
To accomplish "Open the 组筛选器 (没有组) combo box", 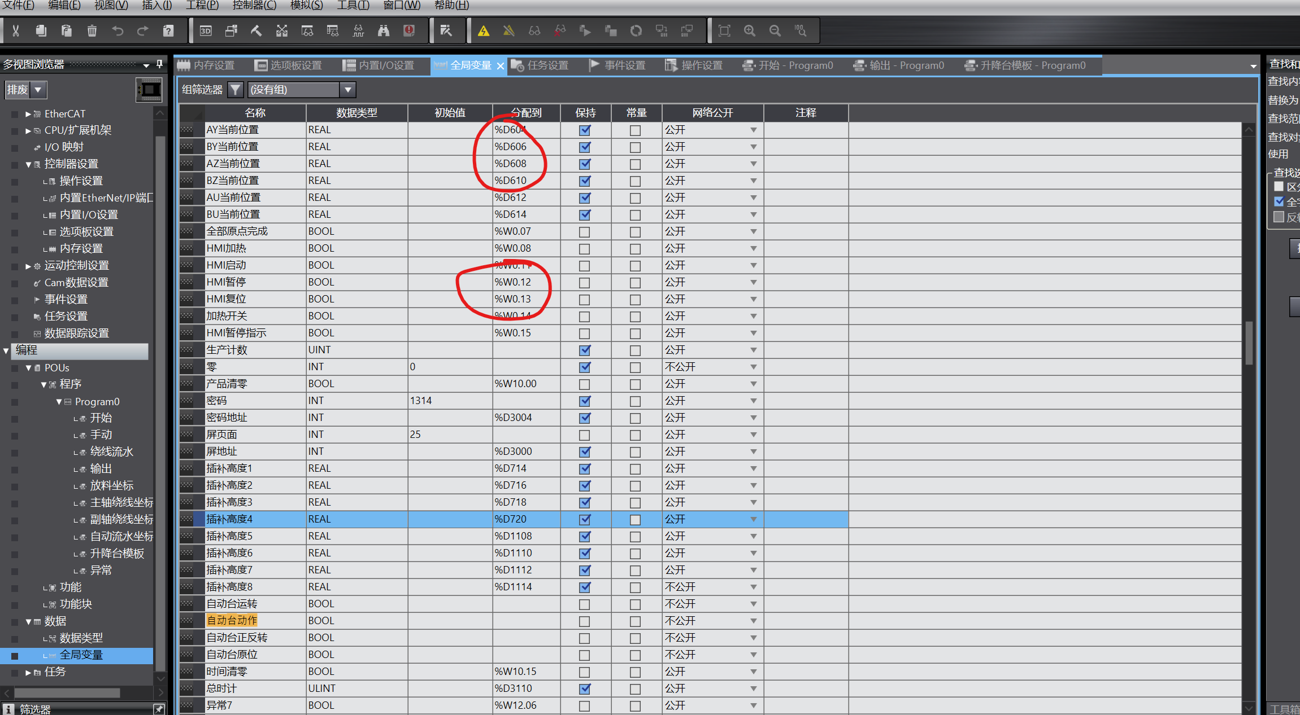I will coord(347,90).
